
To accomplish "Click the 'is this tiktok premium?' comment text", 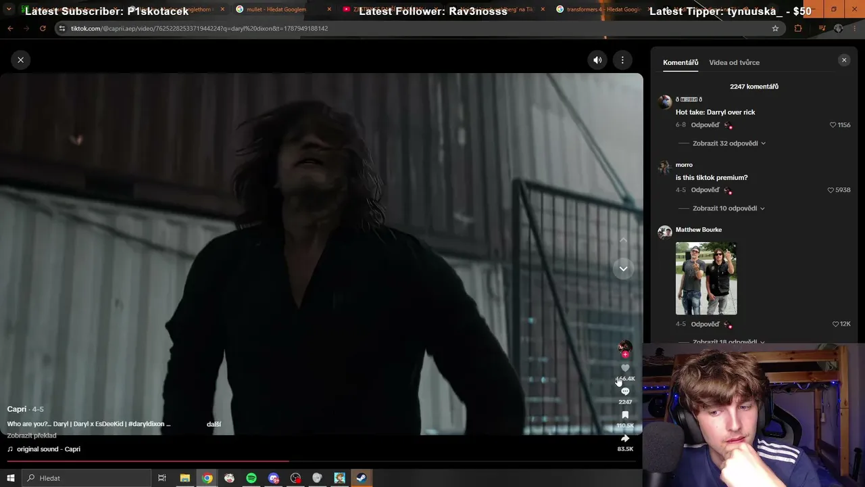I will (712, 178).
